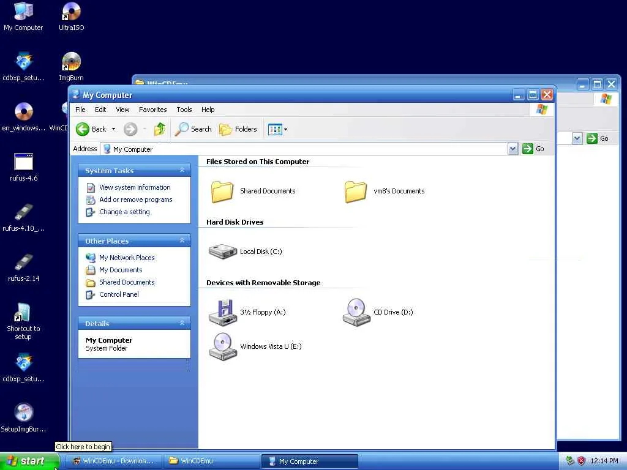The image size is (627, 470).
Task: Select the rufus-2.14 desktop icon
Action: [x=24, y=268]
